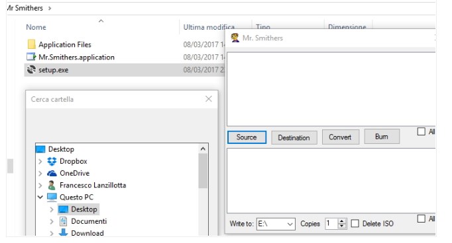Tick the upper All checkbox
The image size is (452, 243).
[x=421, y=131]
